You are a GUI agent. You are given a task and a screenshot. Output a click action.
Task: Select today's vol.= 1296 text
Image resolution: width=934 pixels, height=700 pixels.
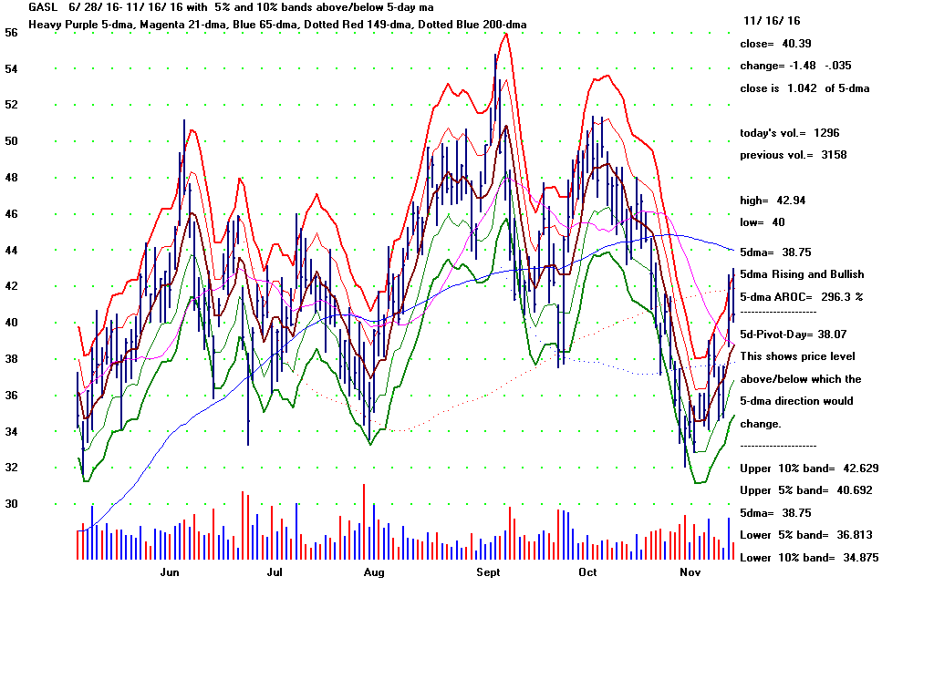pos(790,133)
